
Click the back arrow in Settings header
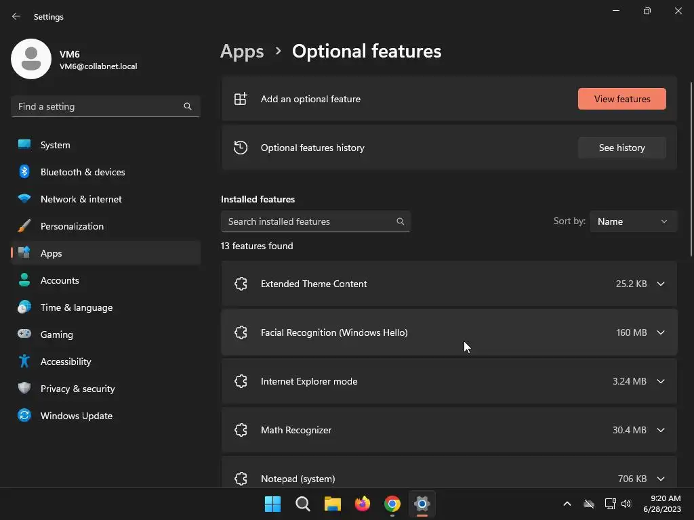16,16
